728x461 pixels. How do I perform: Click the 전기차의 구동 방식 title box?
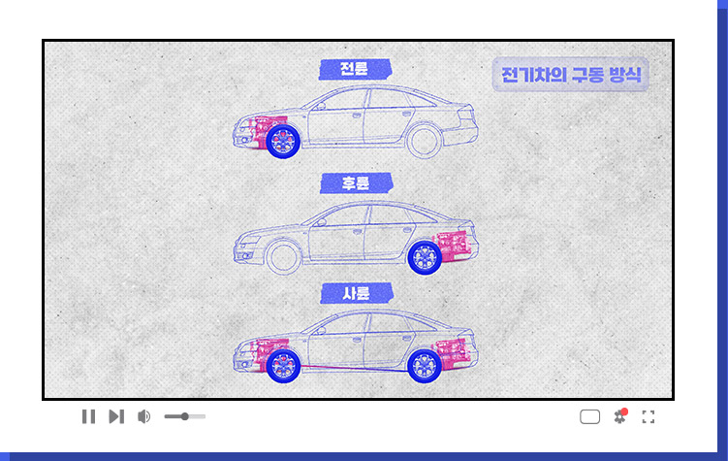pos(570,75)
